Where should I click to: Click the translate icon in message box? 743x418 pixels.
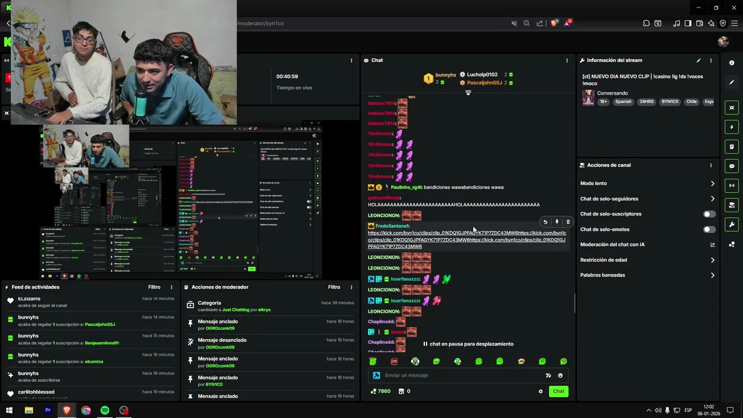point(548,376)
